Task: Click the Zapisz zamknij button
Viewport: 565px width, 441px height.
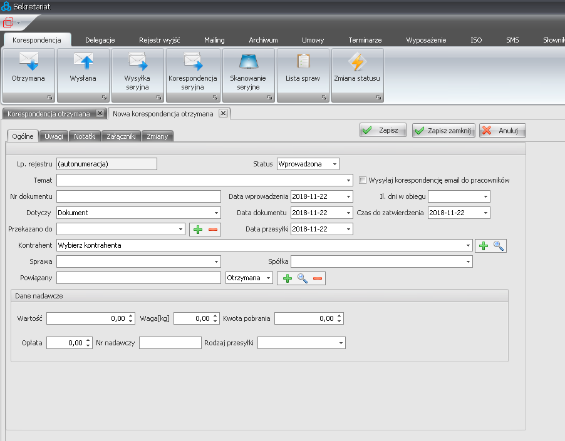Action: [443, 130]
